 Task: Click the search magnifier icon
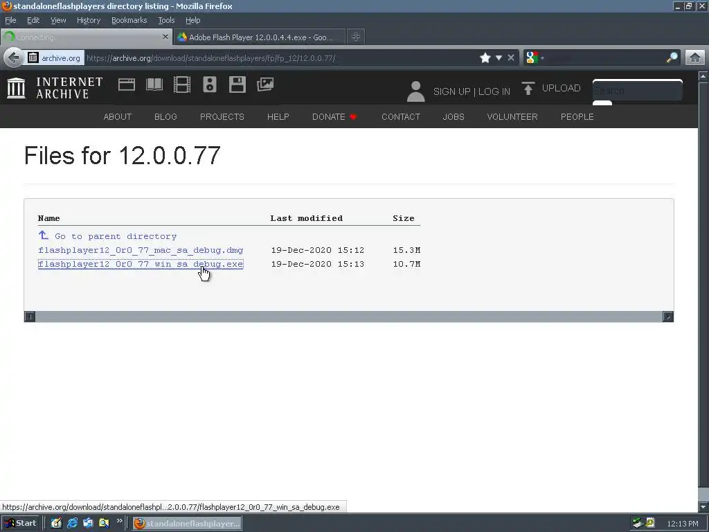coord(672,57)
